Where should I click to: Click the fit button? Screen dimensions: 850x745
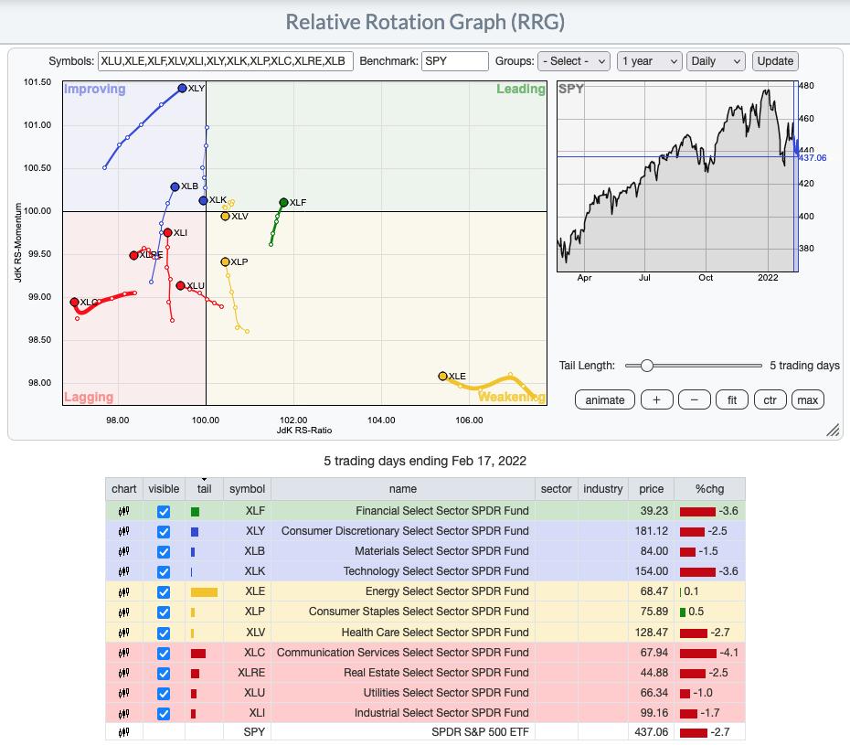coord(732,400)
